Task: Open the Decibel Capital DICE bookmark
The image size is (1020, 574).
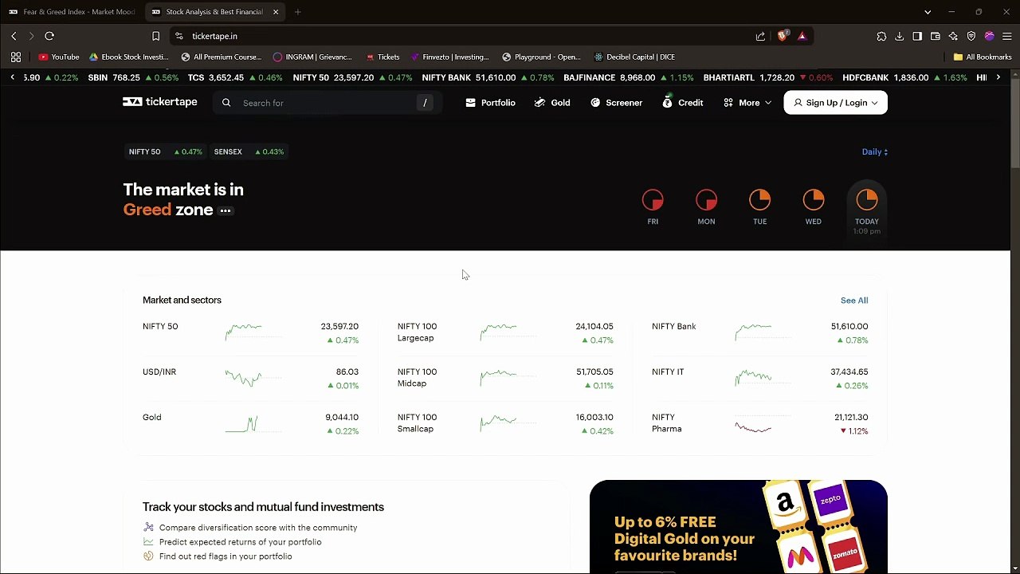Action: click(x=634, y=57)
